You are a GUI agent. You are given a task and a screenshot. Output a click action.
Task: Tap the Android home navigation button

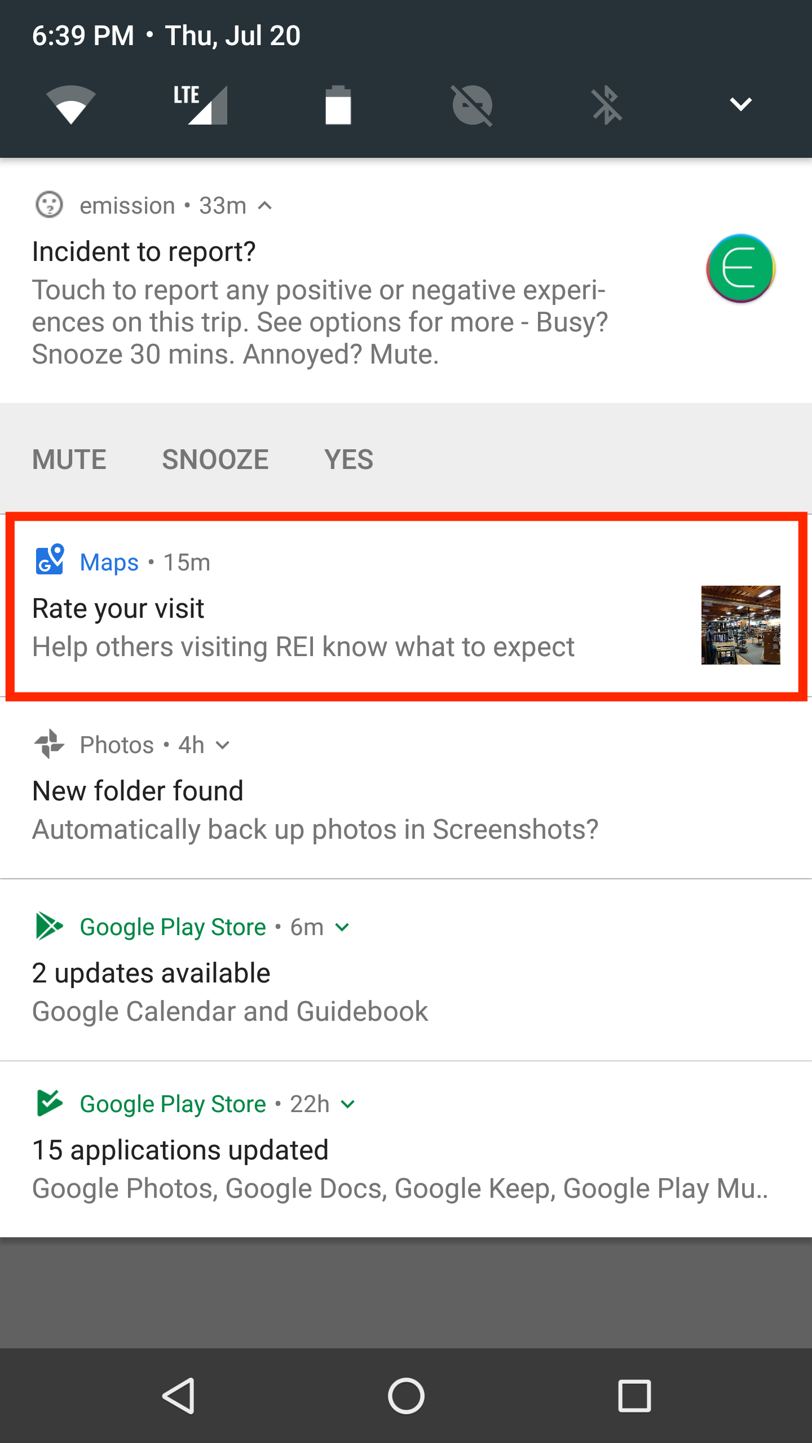tap(406, 1396)
